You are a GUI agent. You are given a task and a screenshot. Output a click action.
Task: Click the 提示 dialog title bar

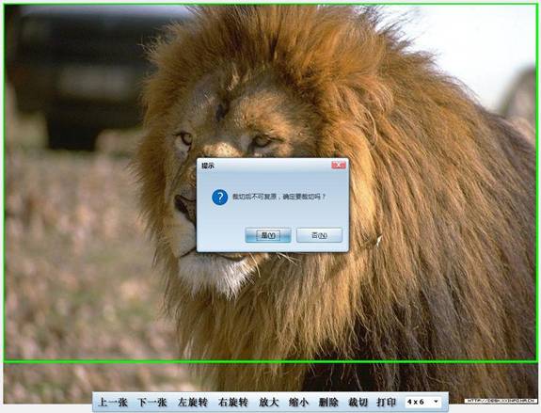[x=265, y=166]
